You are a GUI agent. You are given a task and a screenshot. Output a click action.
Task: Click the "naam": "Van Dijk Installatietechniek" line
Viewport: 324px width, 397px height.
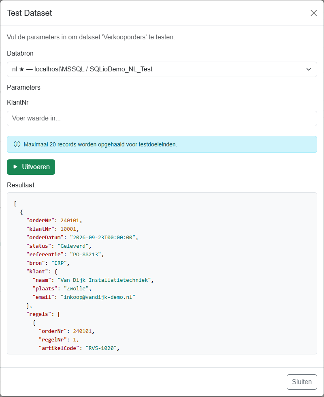[93, 280]
